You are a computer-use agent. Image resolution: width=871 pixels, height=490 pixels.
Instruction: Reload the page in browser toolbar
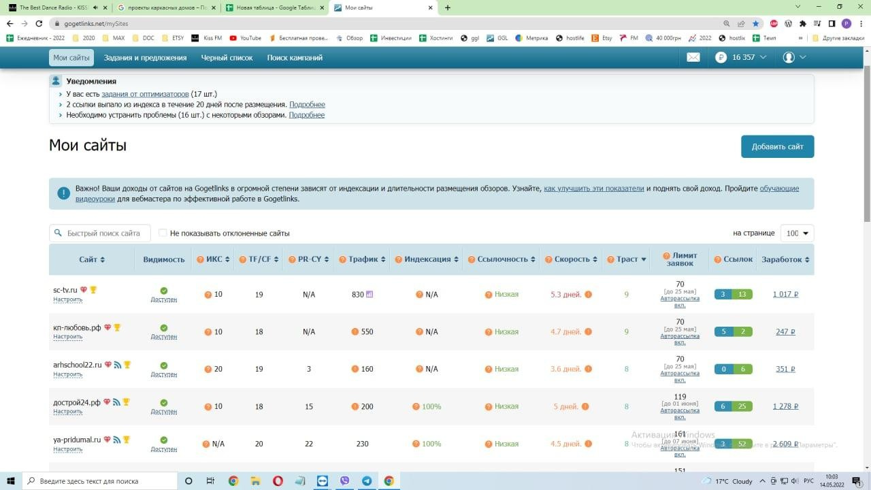38,23
